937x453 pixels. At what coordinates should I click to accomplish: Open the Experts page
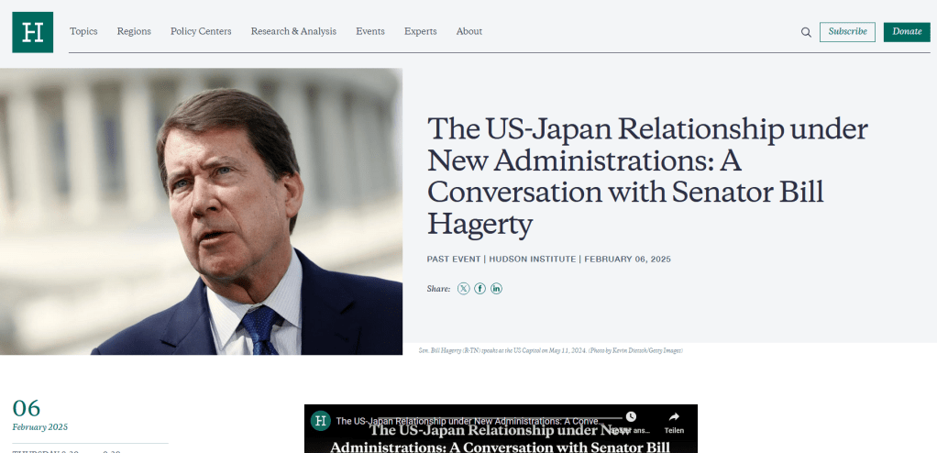pyautogui.click(x=420, y=32)
